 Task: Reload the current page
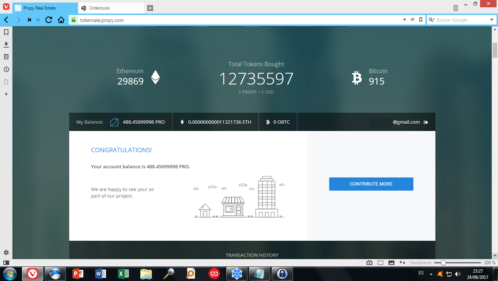point(49,20)
